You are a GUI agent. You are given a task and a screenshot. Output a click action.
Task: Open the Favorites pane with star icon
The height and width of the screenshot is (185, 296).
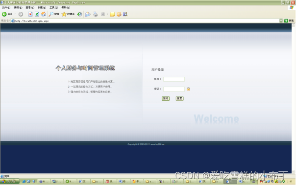pyautogui.click(x=68, y=14)
